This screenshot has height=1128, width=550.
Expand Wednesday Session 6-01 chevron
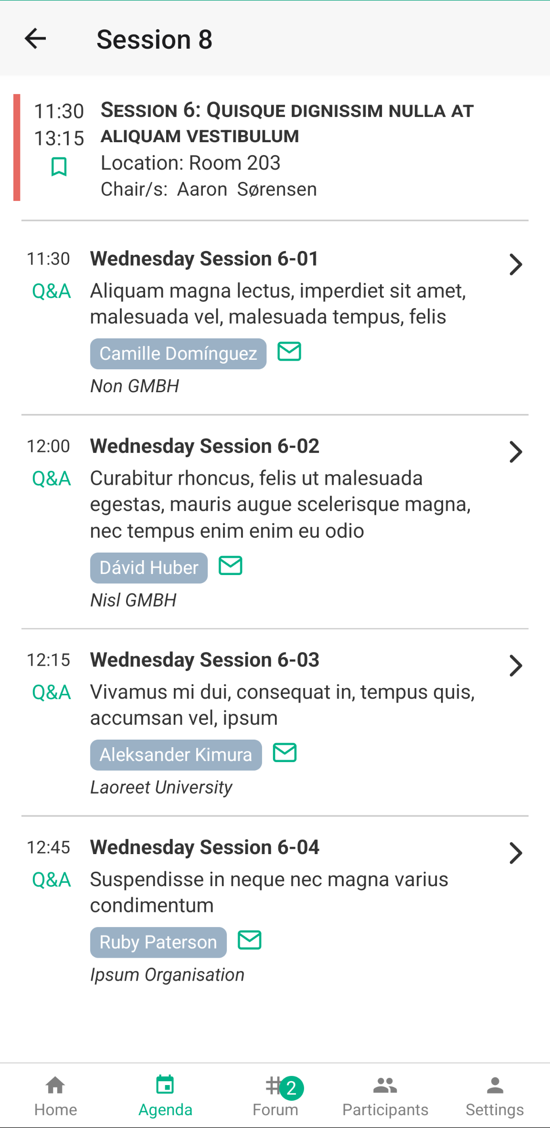[516, 265]
